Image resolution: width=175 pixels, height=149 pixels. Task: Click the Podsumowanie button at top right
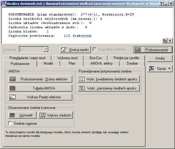click(x=153, y=49)
